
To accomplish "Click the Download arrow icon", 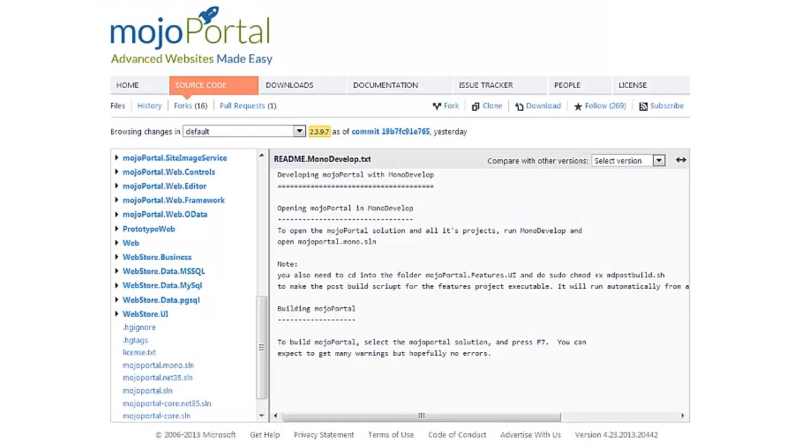I will (x=519, y=107).
